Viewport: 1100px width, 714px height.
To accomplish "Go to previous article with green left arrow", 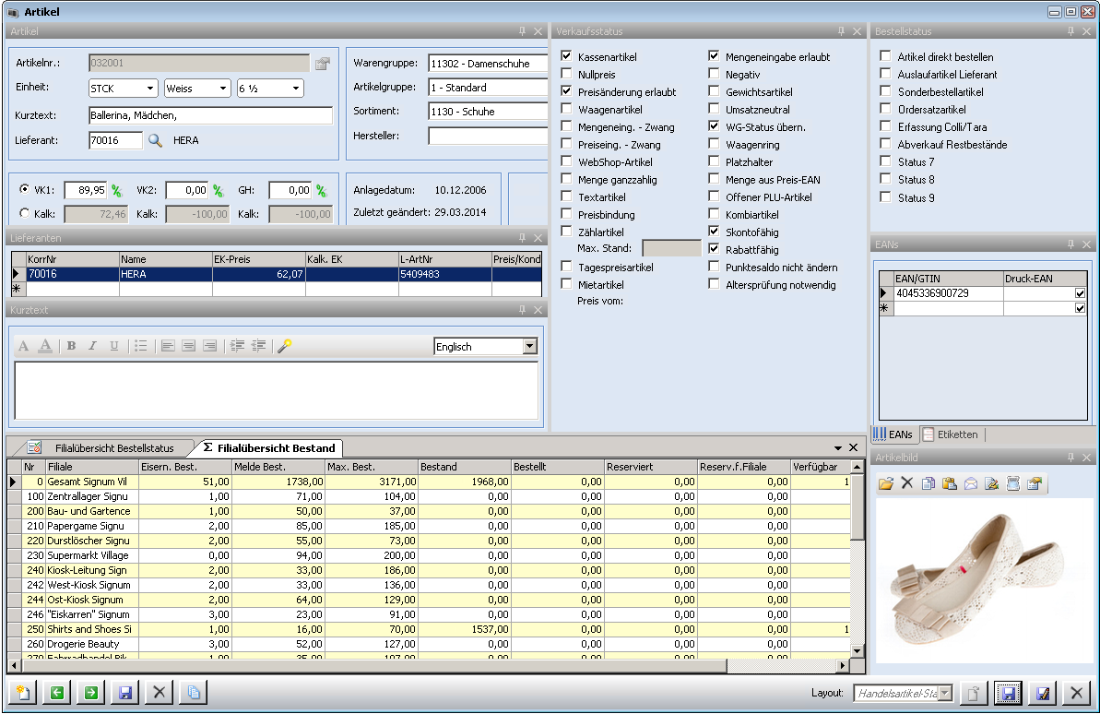I will (x=57, y=693).
